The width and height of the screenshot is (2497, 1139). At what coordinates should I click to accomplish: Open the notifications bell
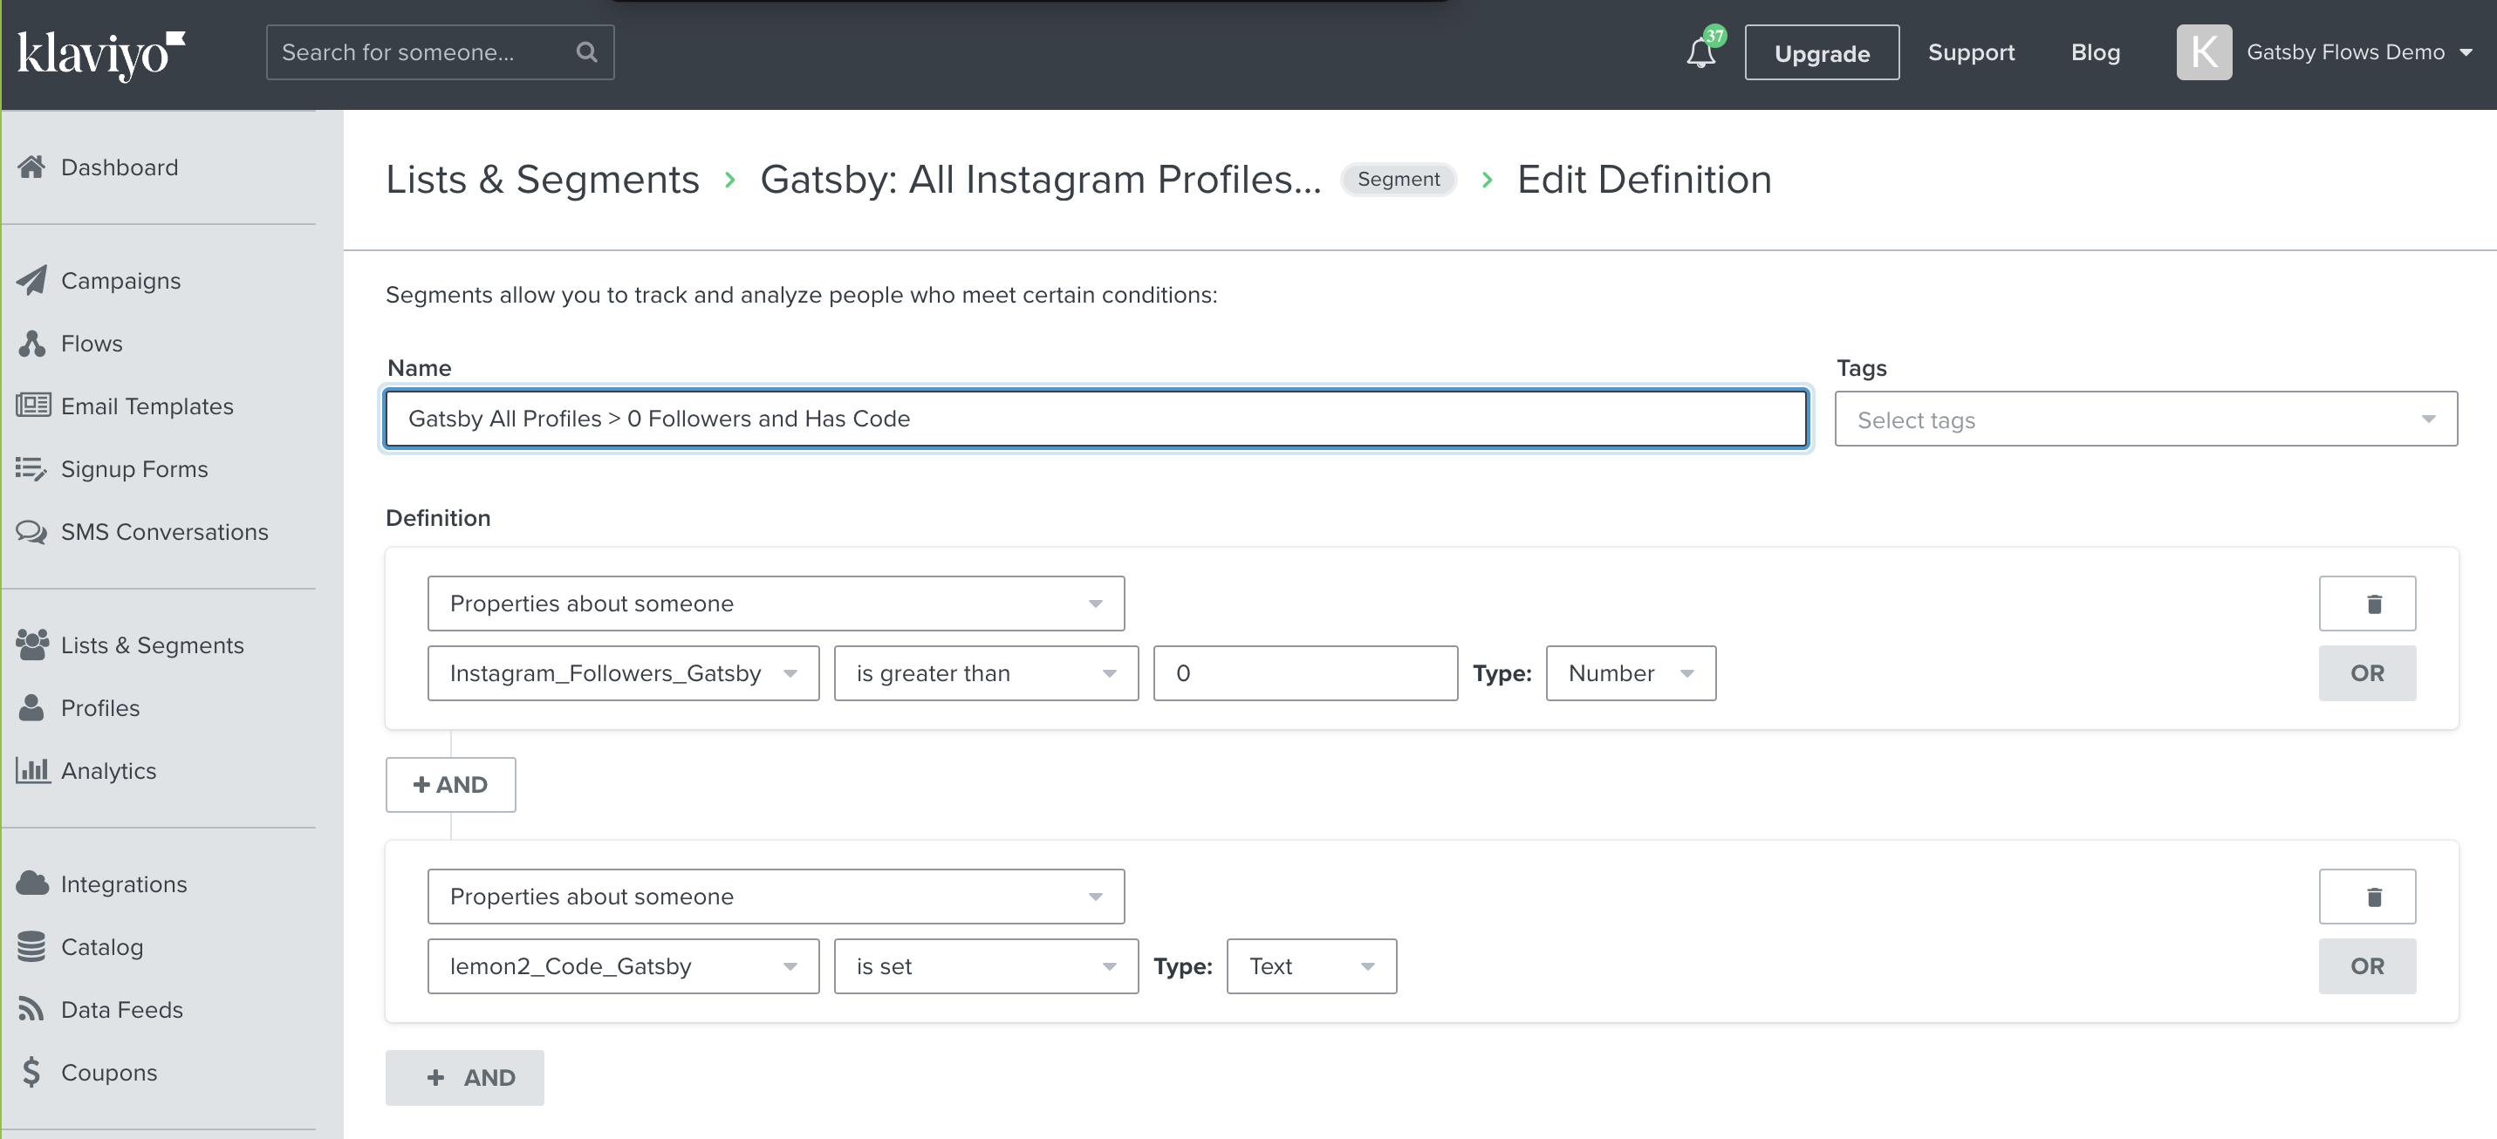(1701, 52)
